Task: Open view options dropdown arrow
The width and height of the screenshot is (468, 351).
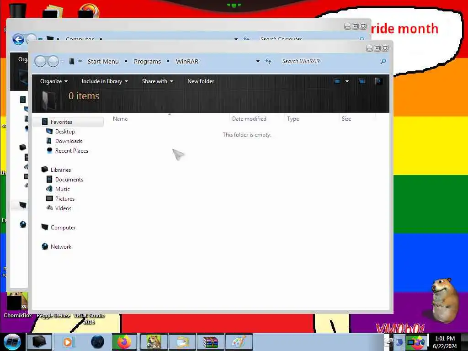Action: pyautogui.click(x=347, y=81)
